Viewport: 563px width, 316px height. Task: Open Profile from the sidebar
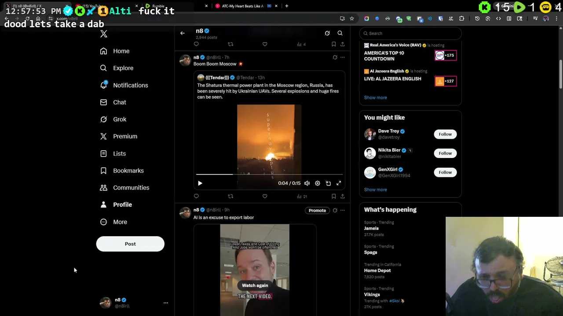pyautogui.click(x=116, y=205)
